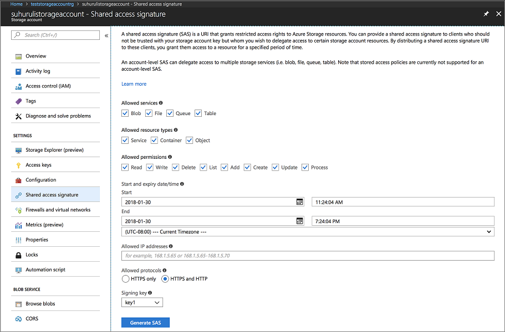Open the Start date calendar picker
The height and width of the screenshot is (332, 505).
click(x=299, y=202)
